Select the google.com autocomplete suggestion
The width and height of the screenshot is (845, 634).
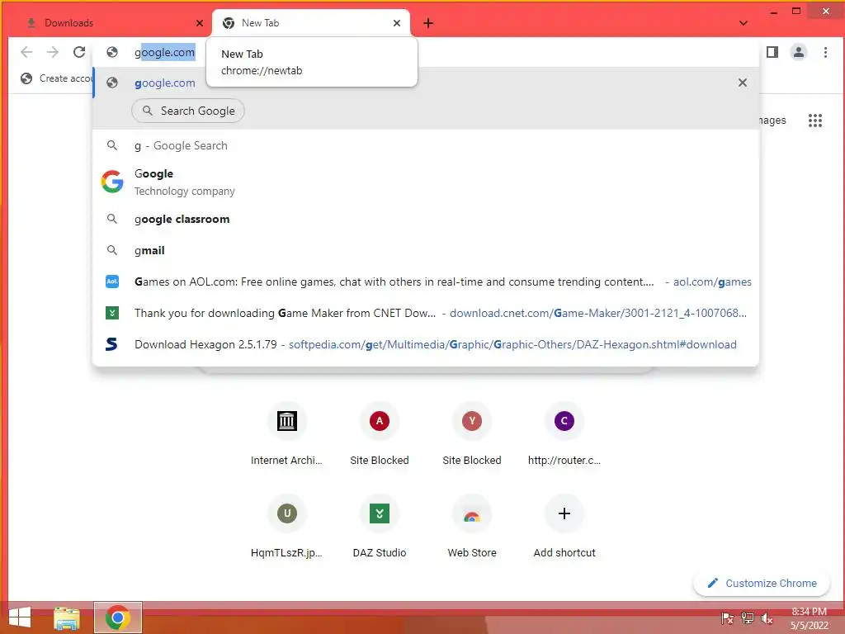[426, 83]
